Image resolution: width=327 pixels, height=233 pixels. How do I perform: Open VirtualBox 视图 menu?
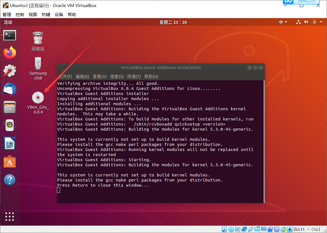pos(33,15)
